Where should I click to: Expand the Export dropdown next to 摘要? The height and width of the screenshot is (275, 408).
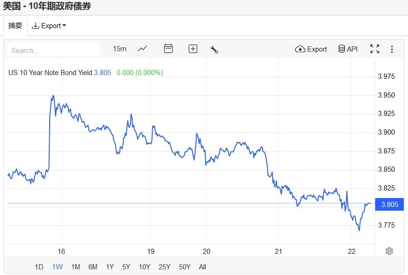[x=49, y=26]
